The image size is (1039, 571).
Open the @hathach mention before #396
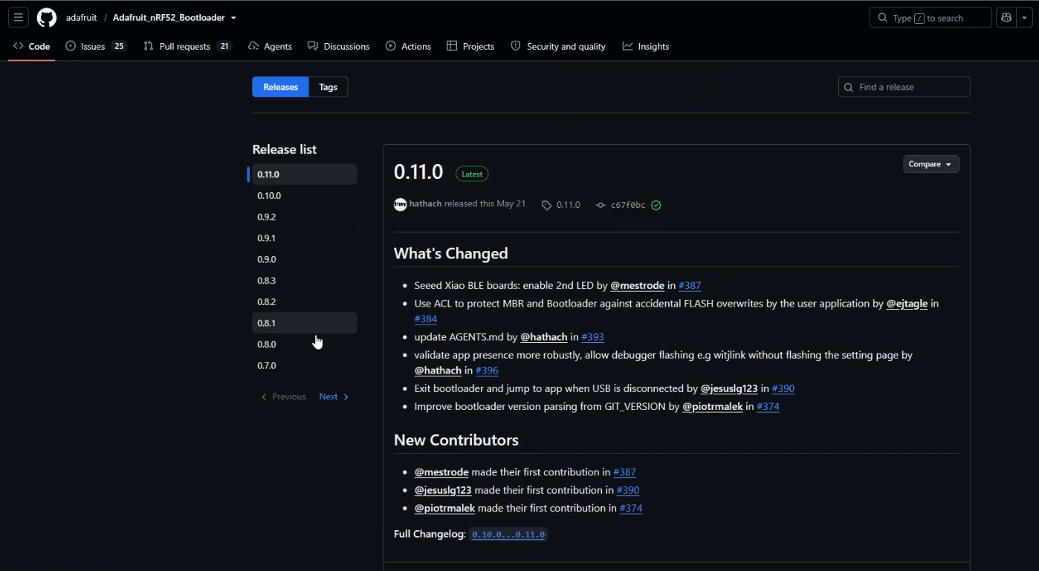(x=438, y=371)
